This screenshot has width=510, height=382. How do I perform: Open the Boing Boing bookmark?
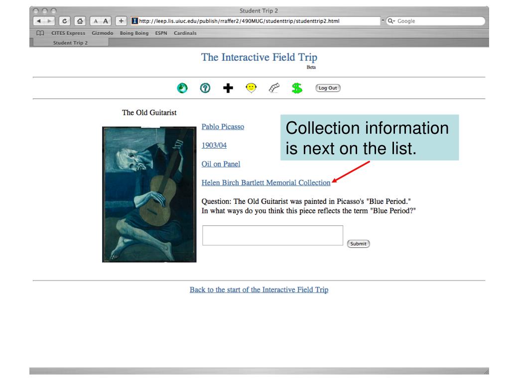[x=134, y=33]
